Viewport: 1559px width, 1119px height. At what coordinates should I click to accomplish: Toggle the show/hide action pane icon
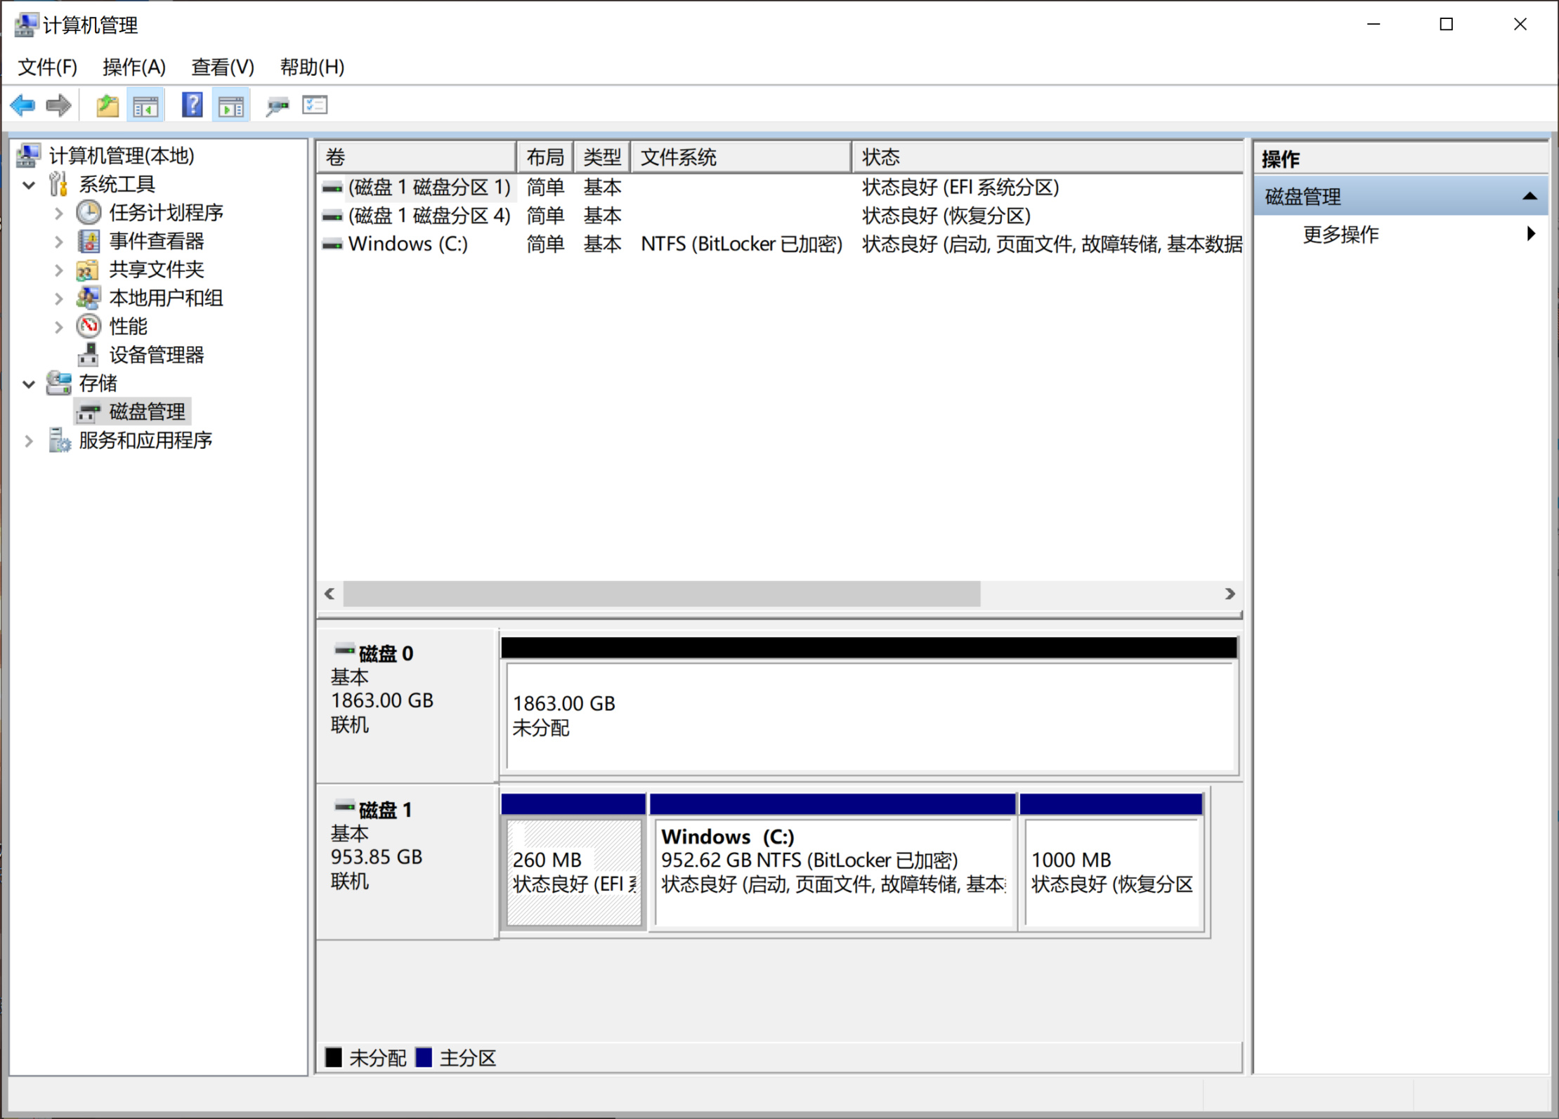[230, 106]
